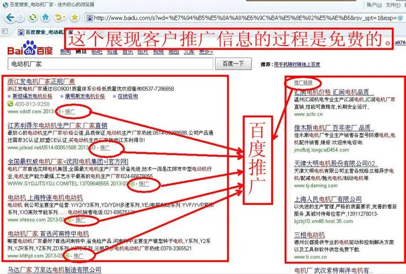Click the 推广 label after www.kfdhjd.com
The image size is (406, 274).
[78, 255]
